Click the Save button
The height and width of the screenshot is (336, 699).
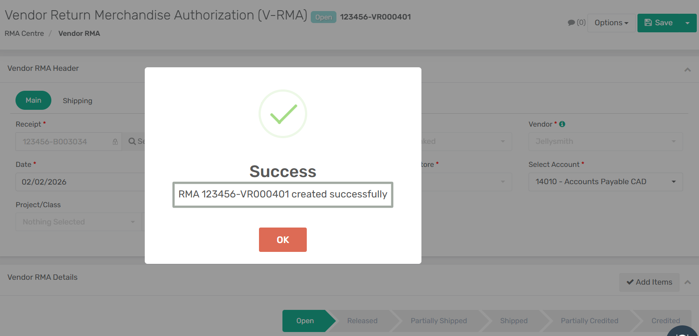[658, 23]
